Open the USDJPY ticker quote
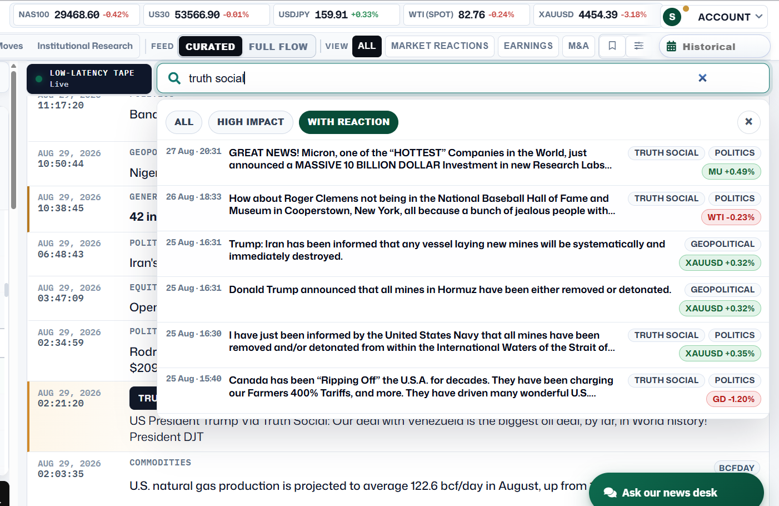The height and width of the screenshot is (506, 779). [337, 15]
